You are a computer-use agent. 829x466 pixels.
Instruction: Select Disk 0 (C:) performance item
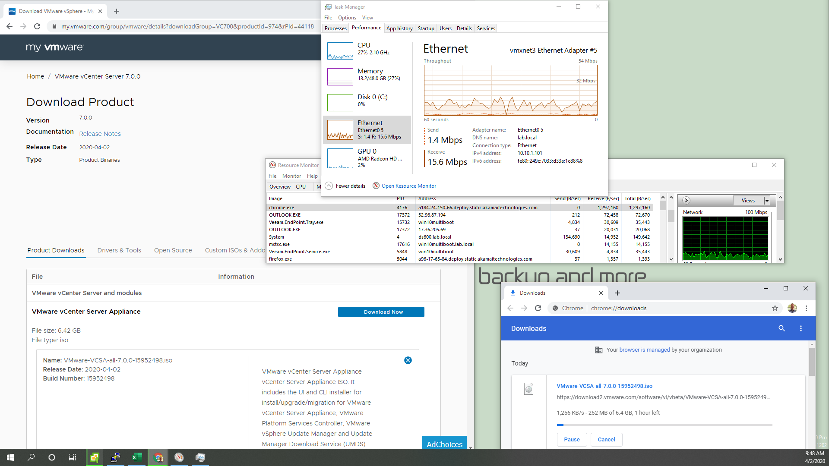click(x=367, y=103)
